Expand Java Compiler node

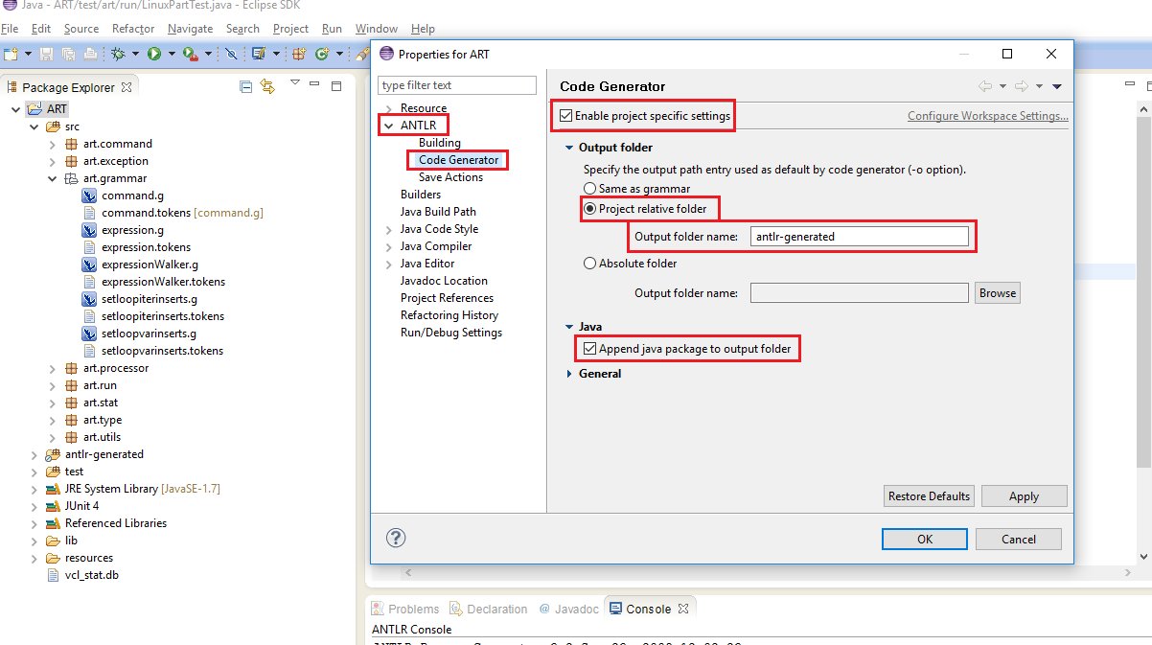[388, 246]
